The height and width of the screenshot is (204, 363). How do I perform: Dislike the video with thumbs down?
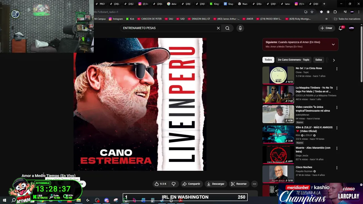(174, 184)
